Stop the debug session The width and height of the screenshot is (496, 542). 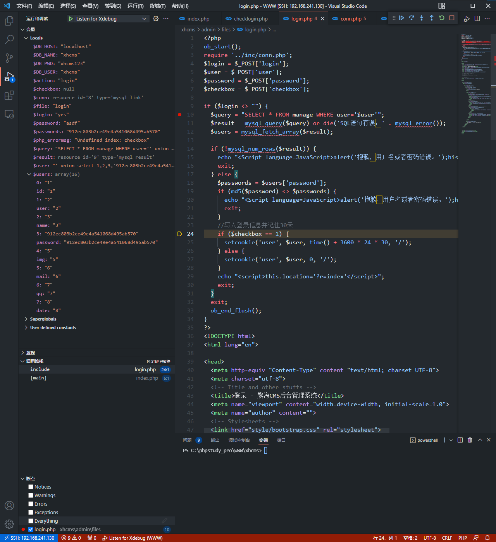[x=452, y=18]
